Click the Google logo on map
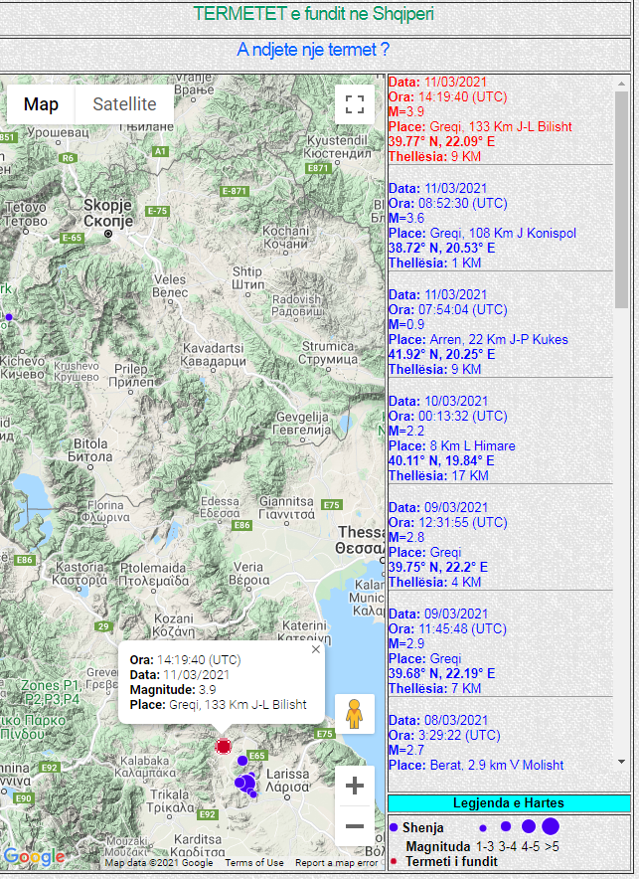The height and width of the screenshot is (879, 639). point(34,856)
